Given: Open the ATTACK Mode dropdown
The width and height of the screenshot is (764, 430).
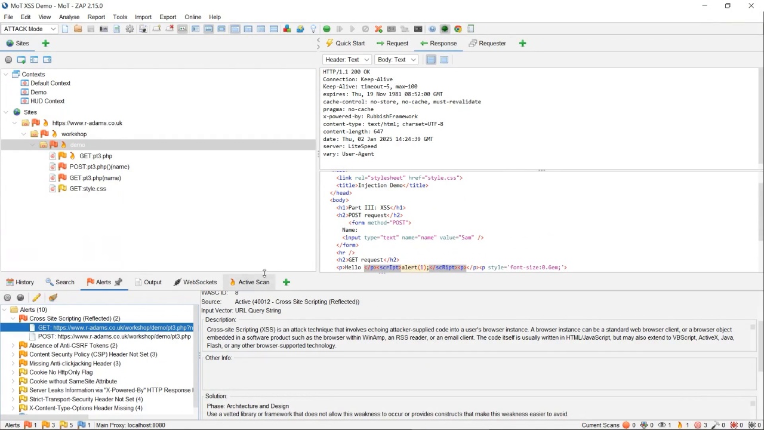Looking at the screenshot, I should tap(29, 29).
